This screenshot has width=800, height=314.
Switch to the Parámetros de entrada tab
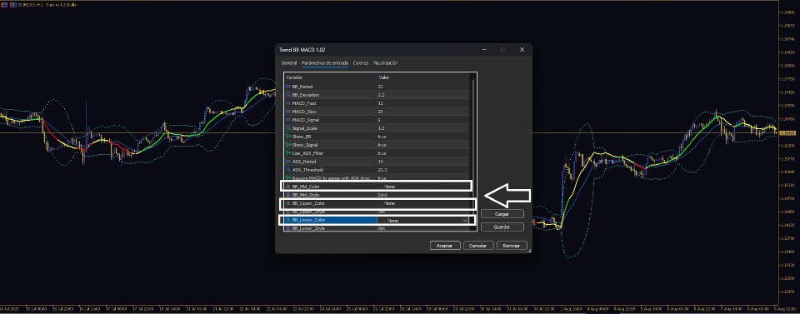tap(324, 62)
